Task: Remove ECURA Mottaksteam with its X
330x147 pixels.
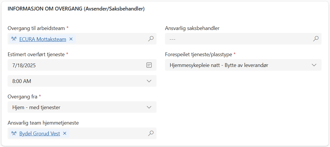Action: coord(71,39)
